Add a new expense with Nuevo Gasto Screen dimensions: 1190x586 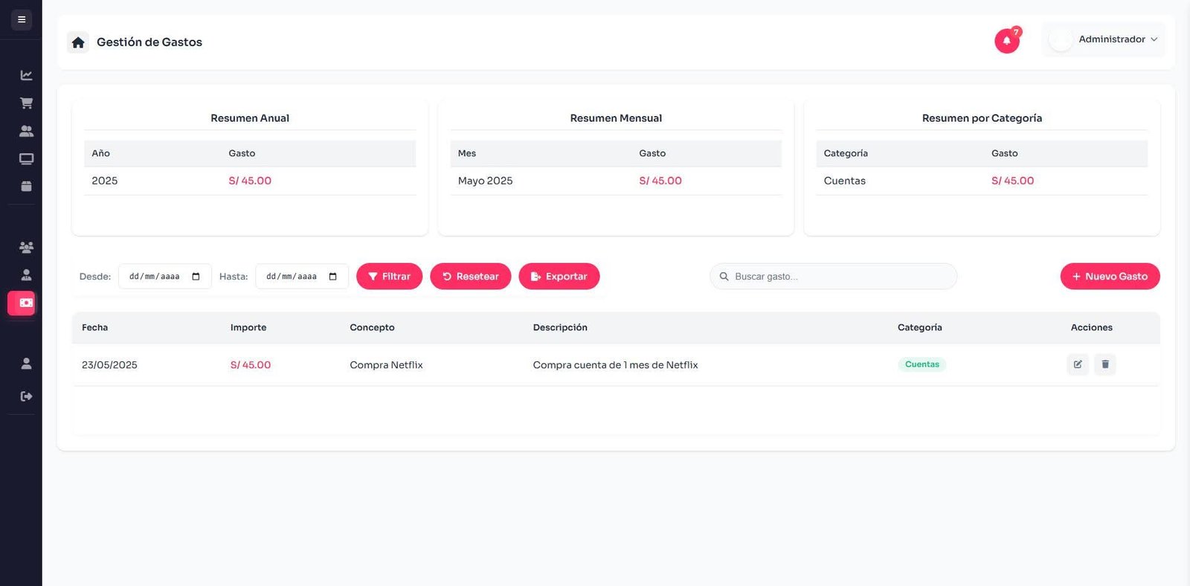(1110, 277)
